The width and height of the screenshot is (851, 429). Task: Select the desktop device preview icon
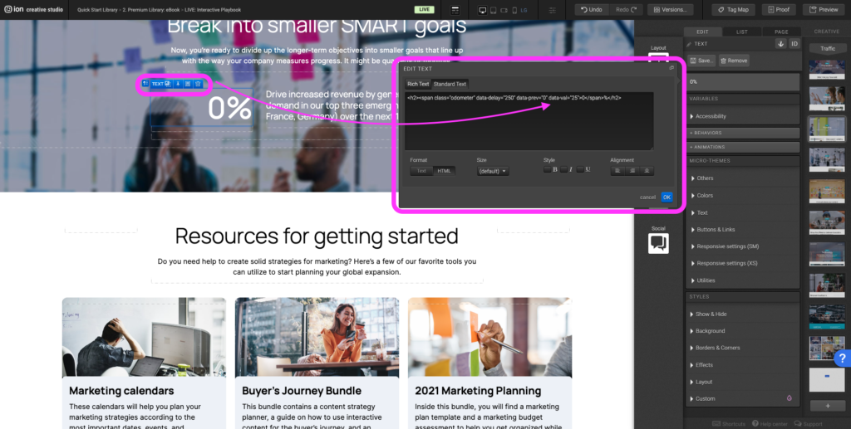coord(482,10)
